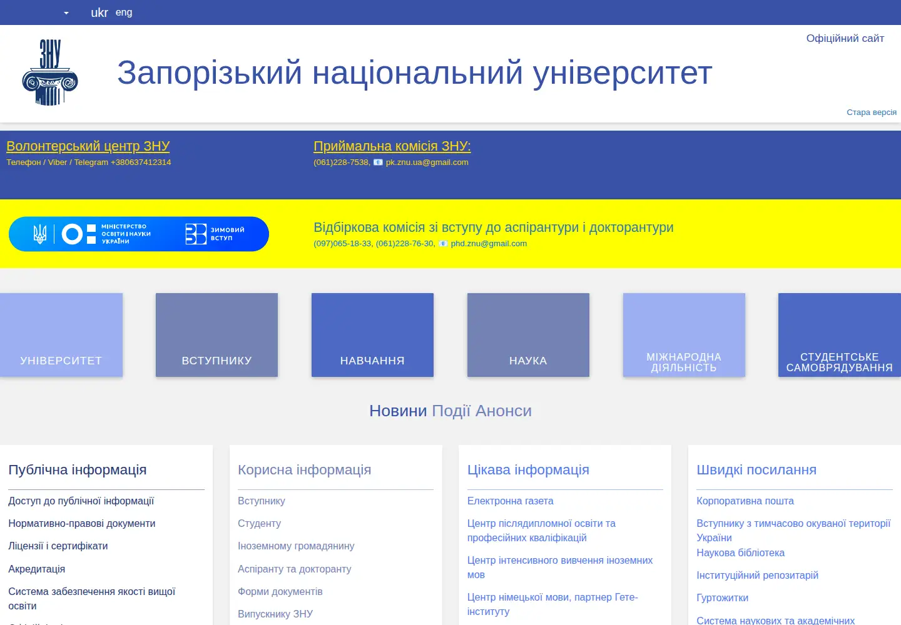Open the Акредитація link
This screenshot has width=901, height=625.
pos(37,569)
